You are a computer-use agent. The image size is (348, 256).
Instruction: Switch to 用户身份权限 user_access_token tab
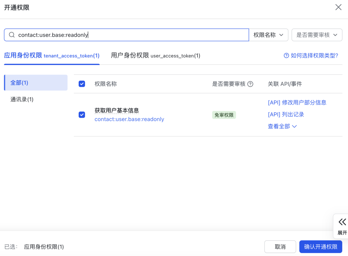155,55
